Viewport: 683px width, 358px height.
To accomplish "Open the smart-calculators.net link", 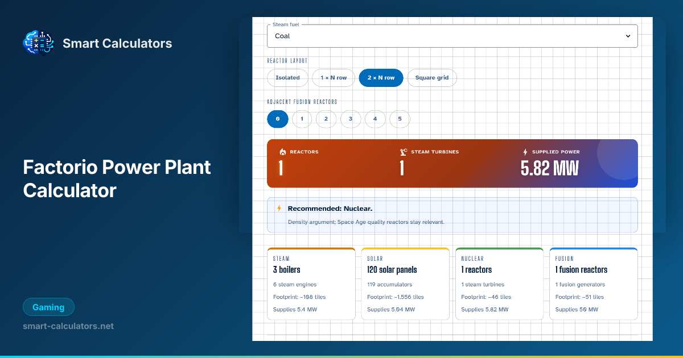I will click(x=68, y=326).
